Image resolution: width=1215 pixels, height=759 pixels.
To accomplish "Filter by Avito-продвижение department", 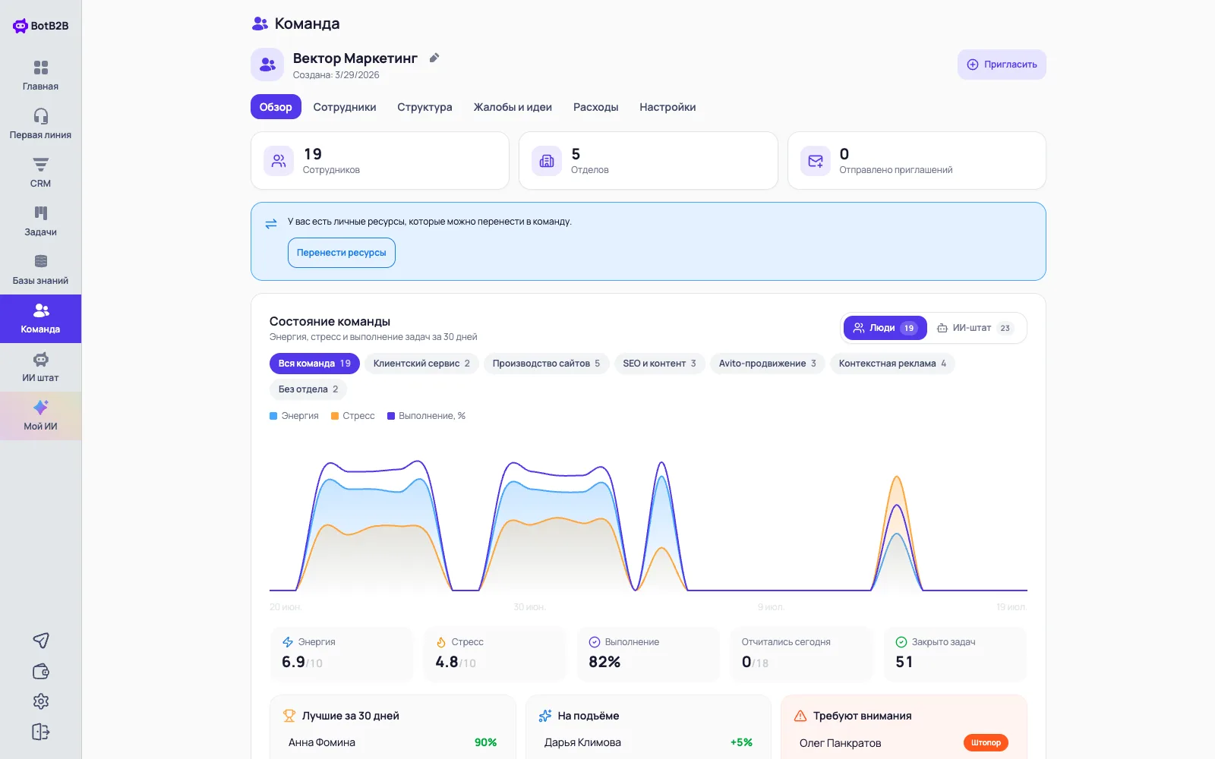I will (767, 364).
